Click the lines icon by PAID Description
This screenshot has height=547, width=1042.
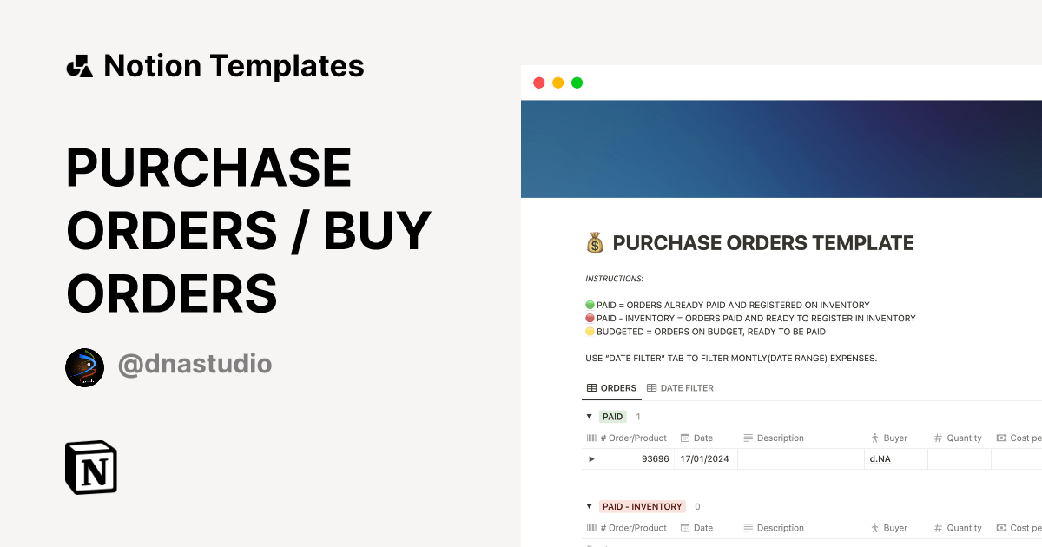coord(748,438)
